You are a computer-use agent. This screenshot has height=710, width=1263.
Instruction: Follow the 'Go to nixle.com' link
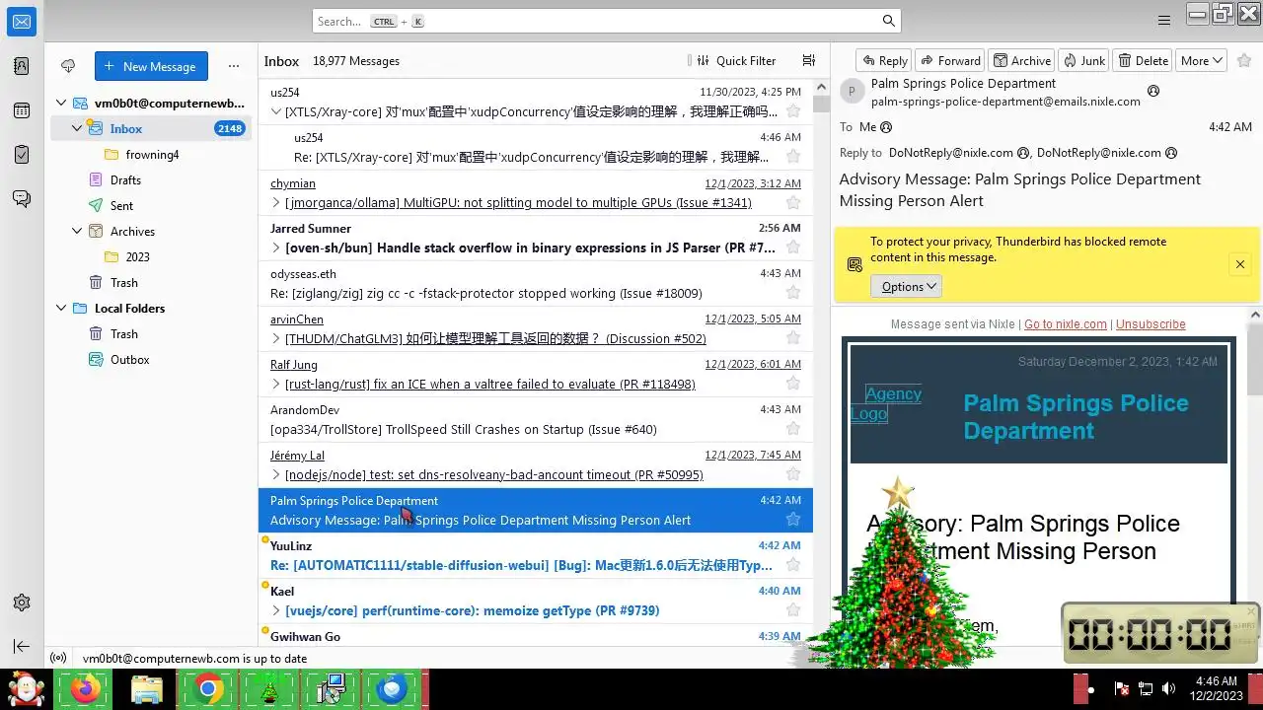(x=1066, y=323)
